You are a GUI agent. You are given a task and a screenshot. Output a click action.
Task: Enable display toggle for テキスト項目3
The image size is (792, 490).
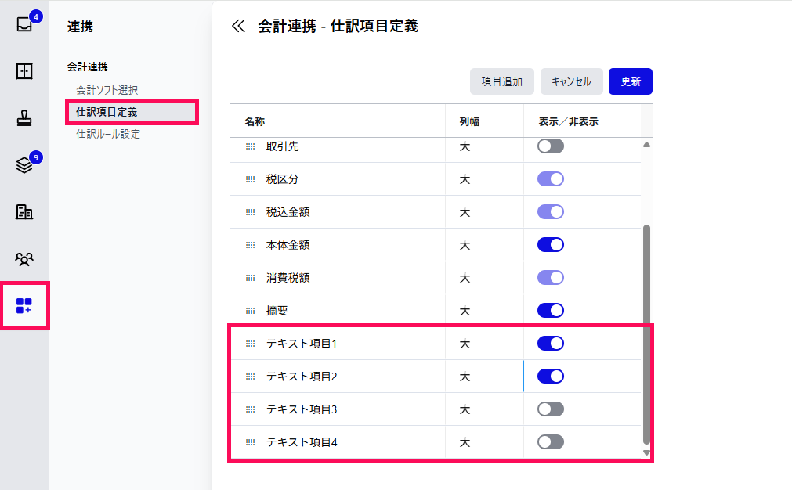(x=551, y=409)
